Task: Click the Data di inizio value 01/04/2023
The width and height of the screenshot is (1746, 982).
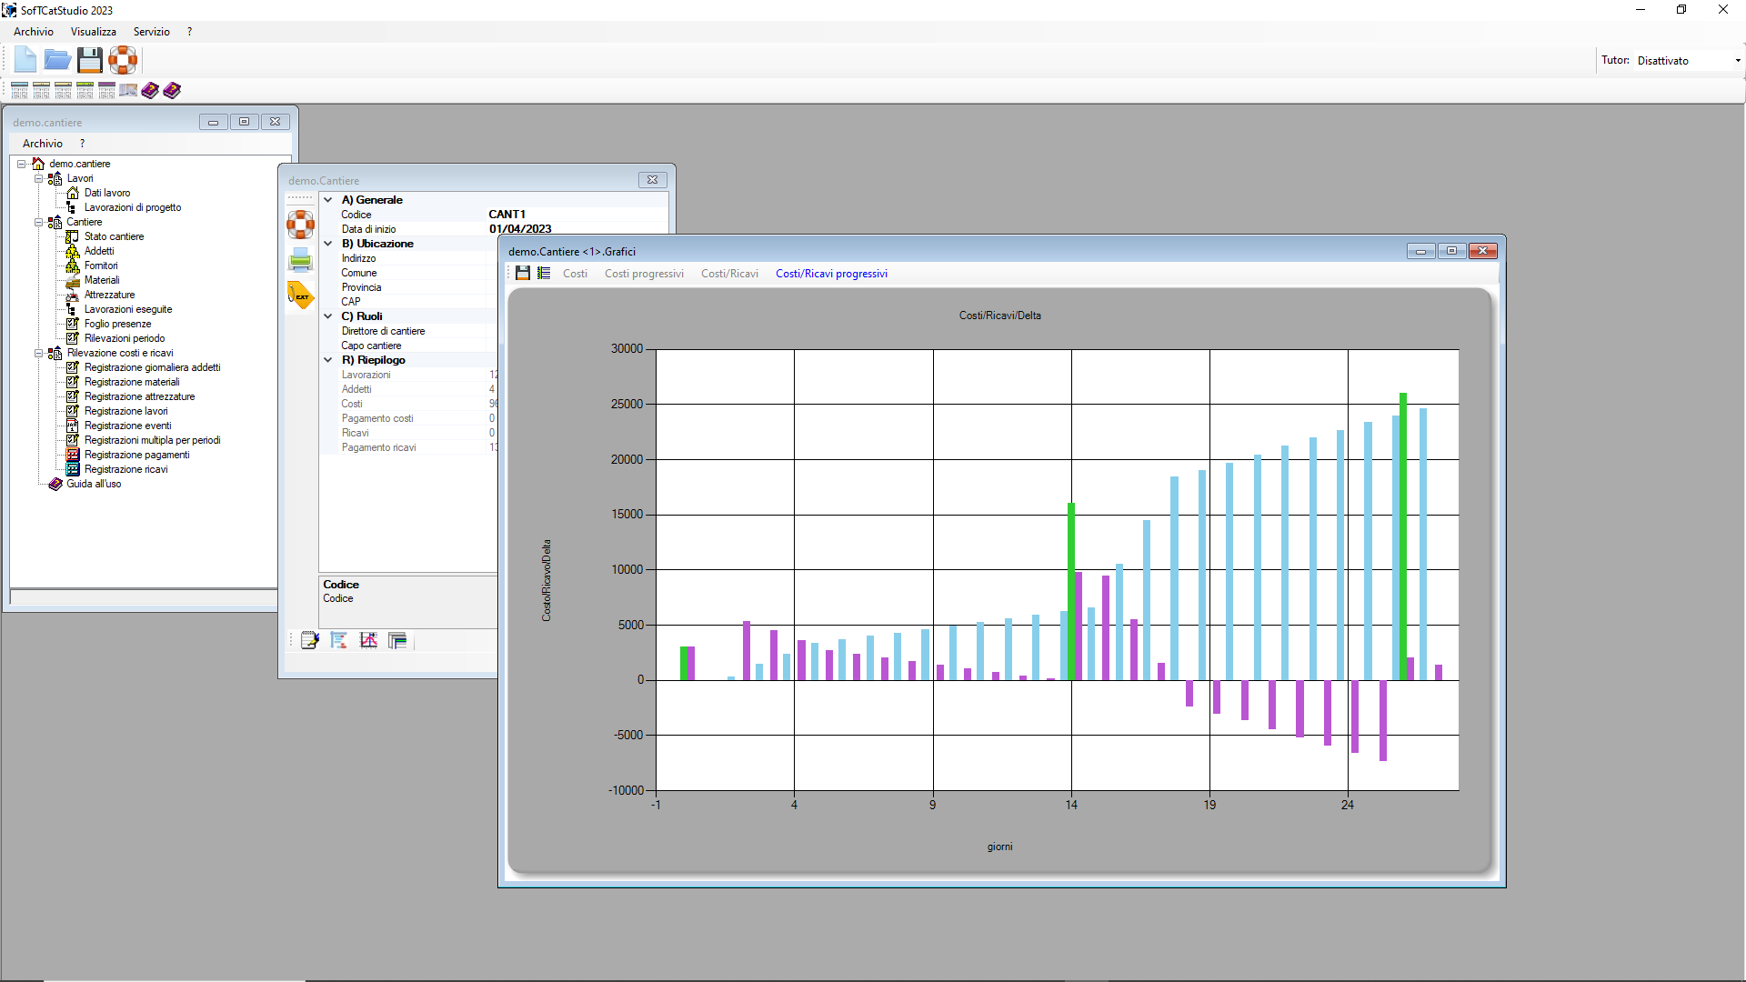Action: point(577,228)
